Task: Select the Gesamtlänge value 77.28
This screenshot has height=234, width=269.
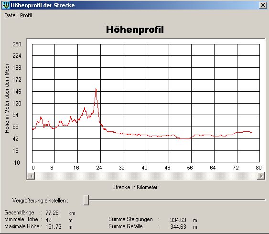Action: coord(52,213)
